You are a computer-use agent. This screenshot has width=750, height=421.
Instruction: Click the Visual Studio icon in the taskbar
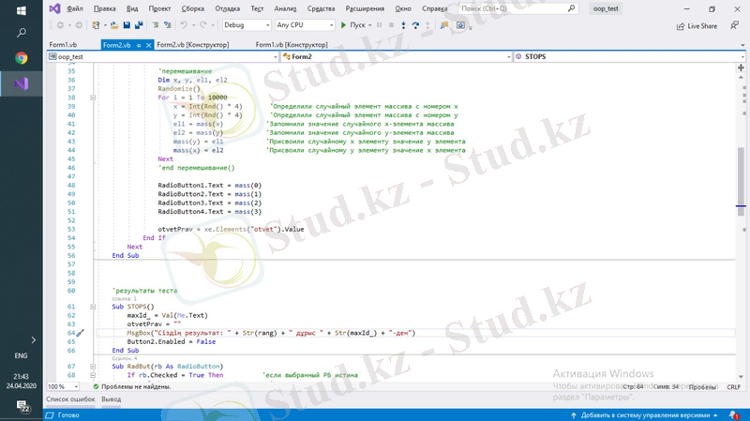pos(21,83)
